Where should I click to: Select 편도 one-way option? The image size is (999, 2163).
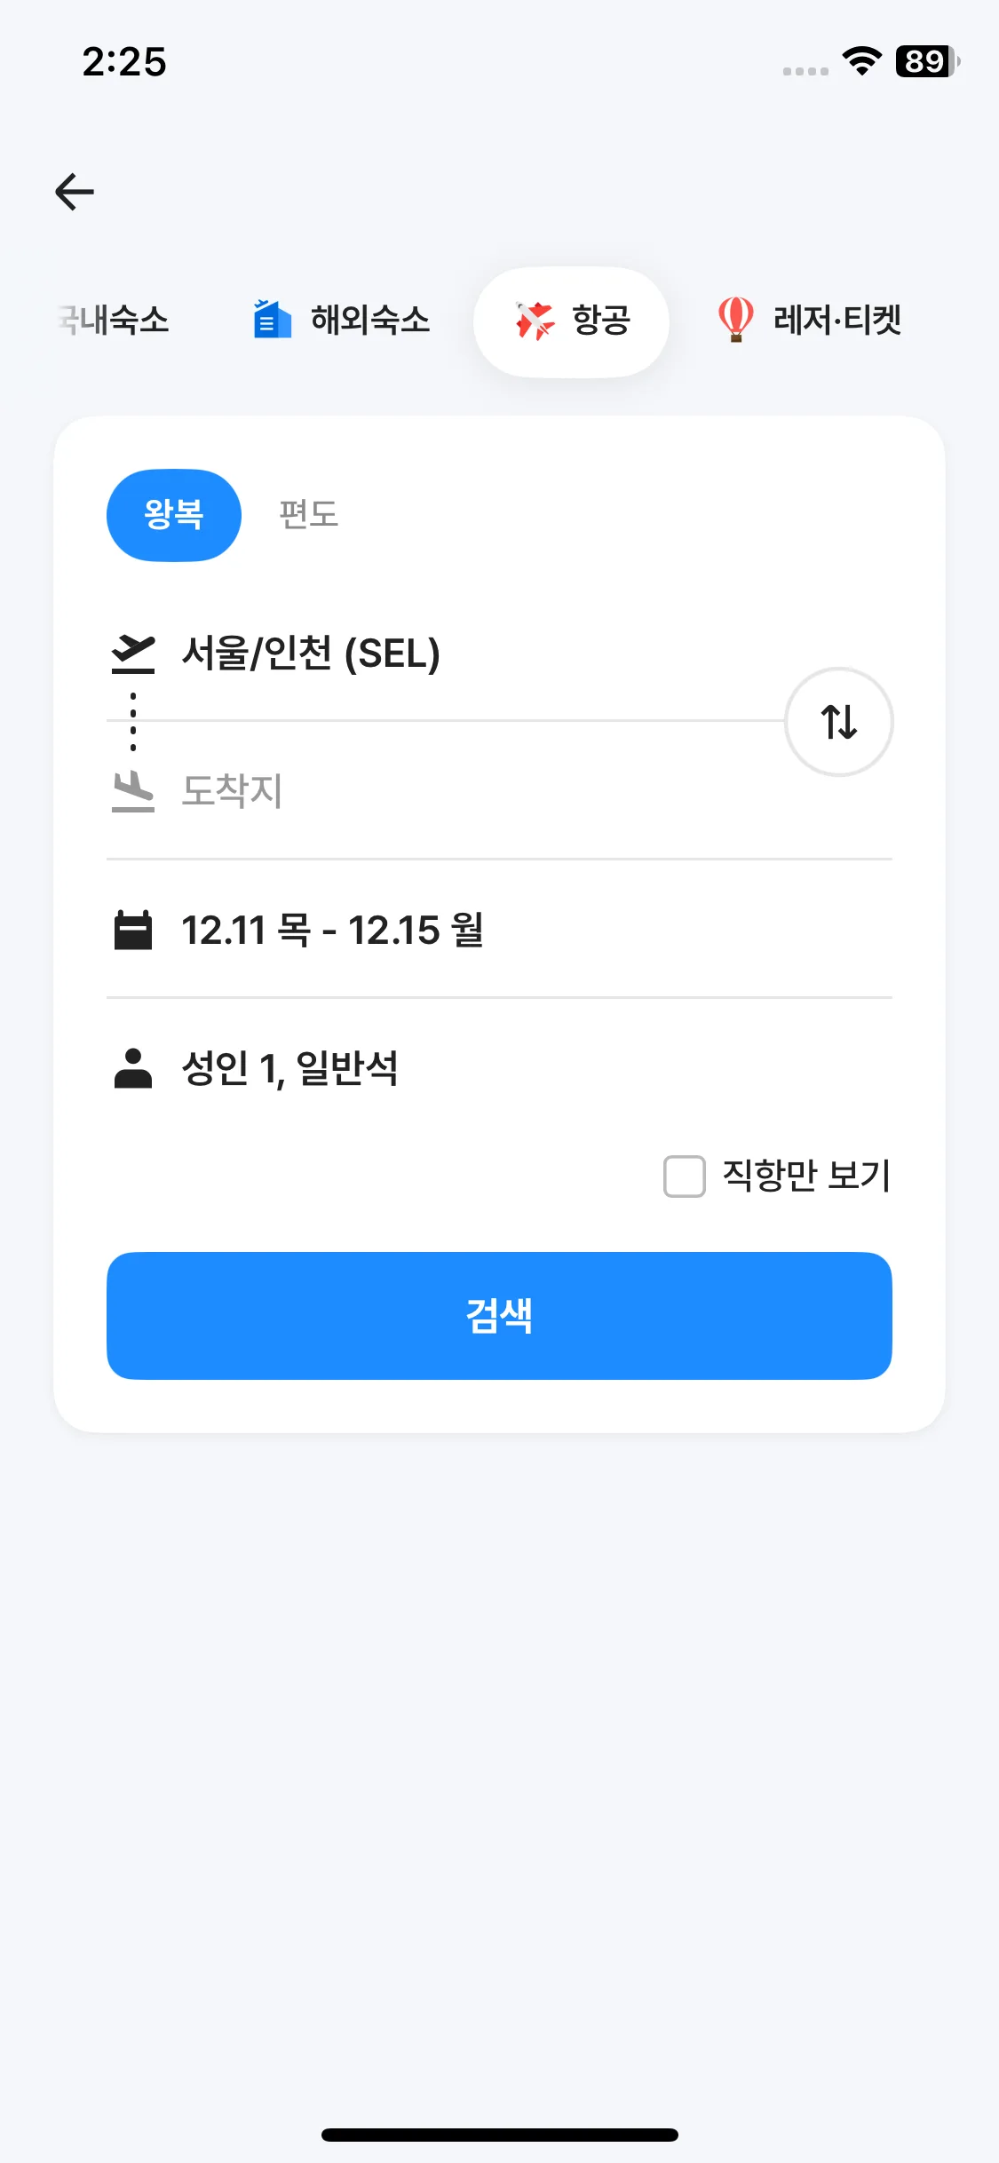coord(308,515)
